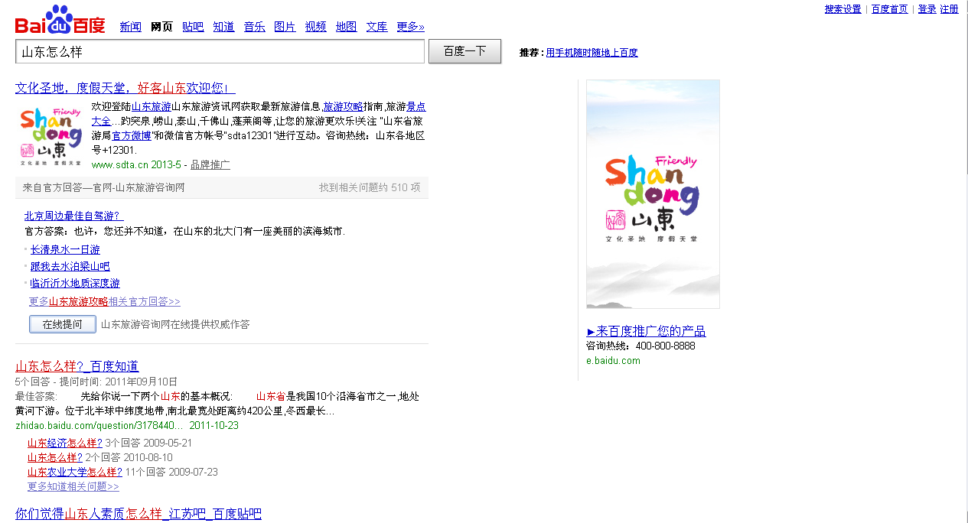The width and height of the screenshot is (968, 523).
Task: Open the 山东怎么样?_百度知道 result
Action: pos(77,366)
